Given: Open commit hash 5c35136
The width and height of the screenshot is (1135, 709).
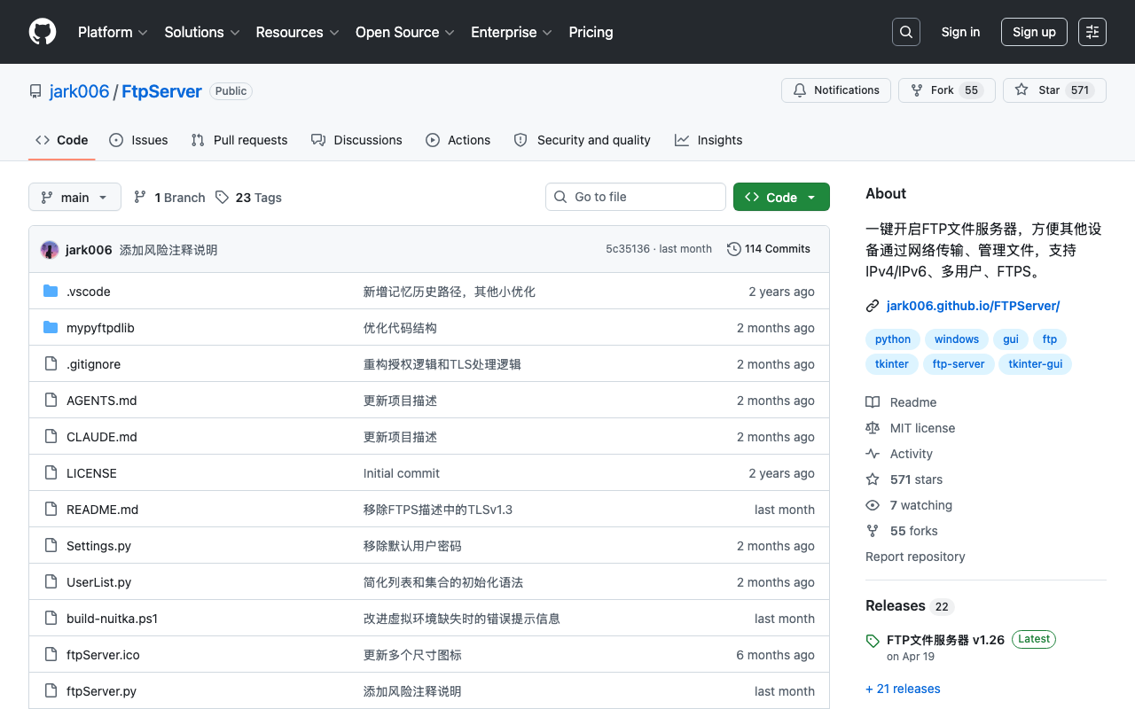Looking at the screenshot, I should [628, 249].
